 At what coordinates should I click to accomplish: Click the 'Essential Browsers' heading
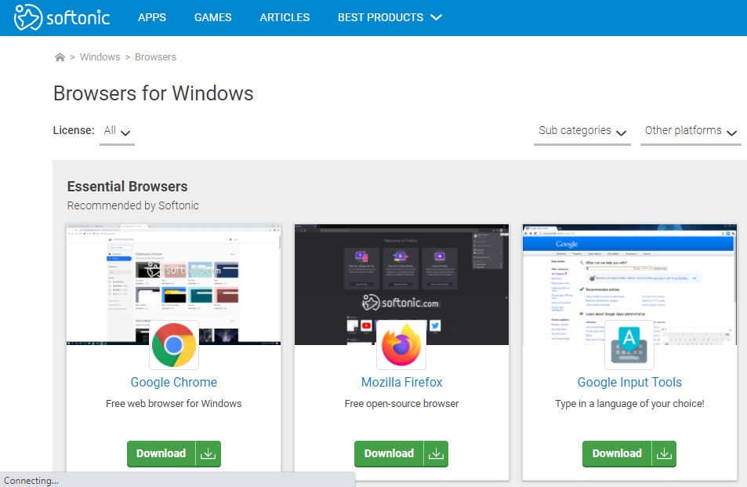127,187
